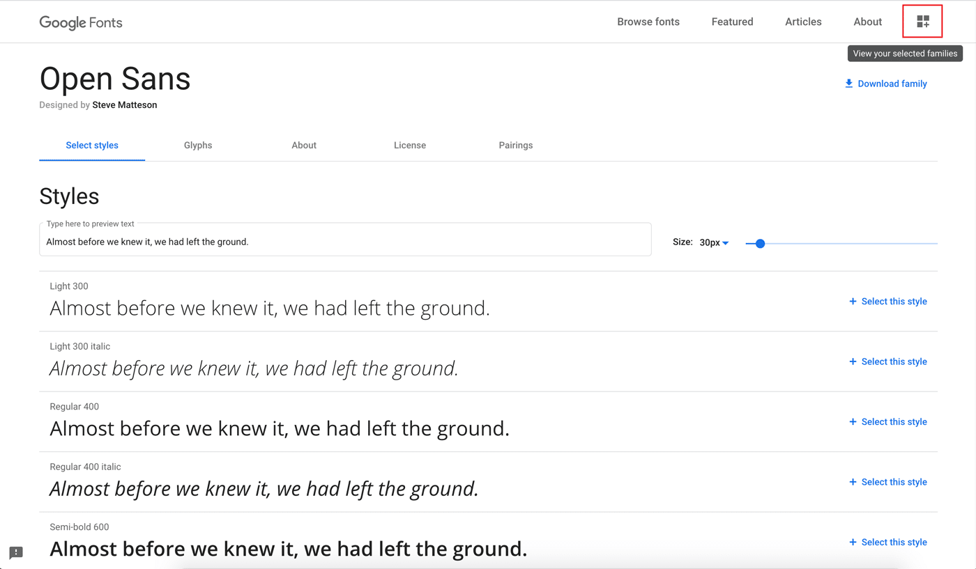Image resolution: width=976 pixels, height=569 pixels.
Task: Click the Semi-bold 600 preview sentence
Action: (289, 549)
